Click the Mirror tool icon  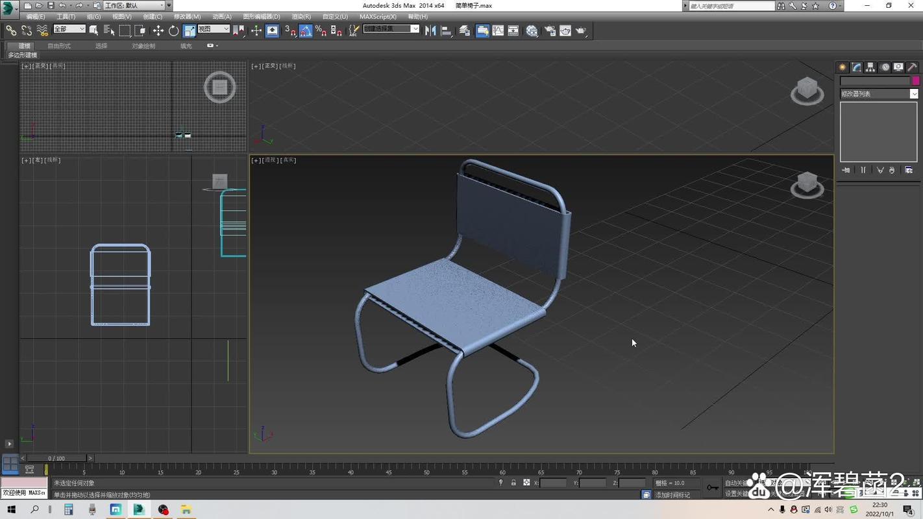(x=430, y=30)
